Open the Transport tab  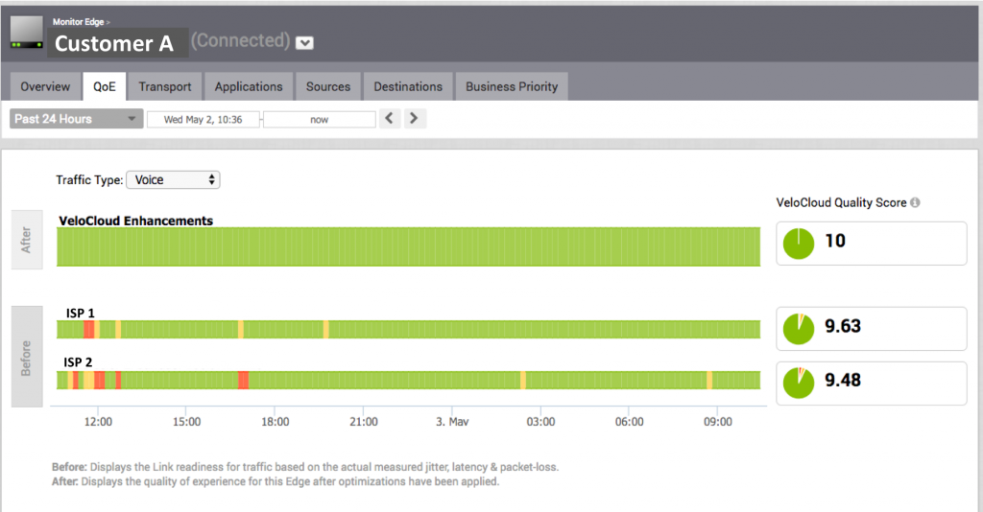click(165, 86)
